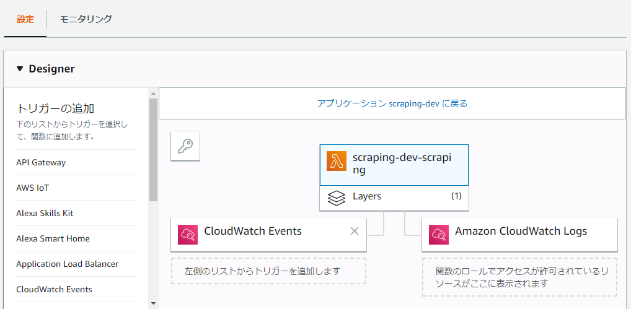
Task: Switch to the モニタリング tab
Action: (86, 19)
